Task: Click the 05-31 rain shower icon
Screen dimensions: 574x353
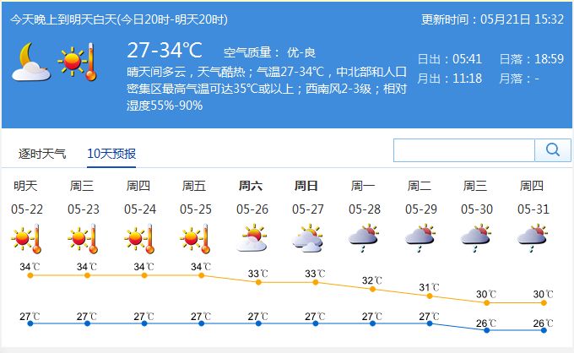Action: pyautogui.click(x=533, y=238)
